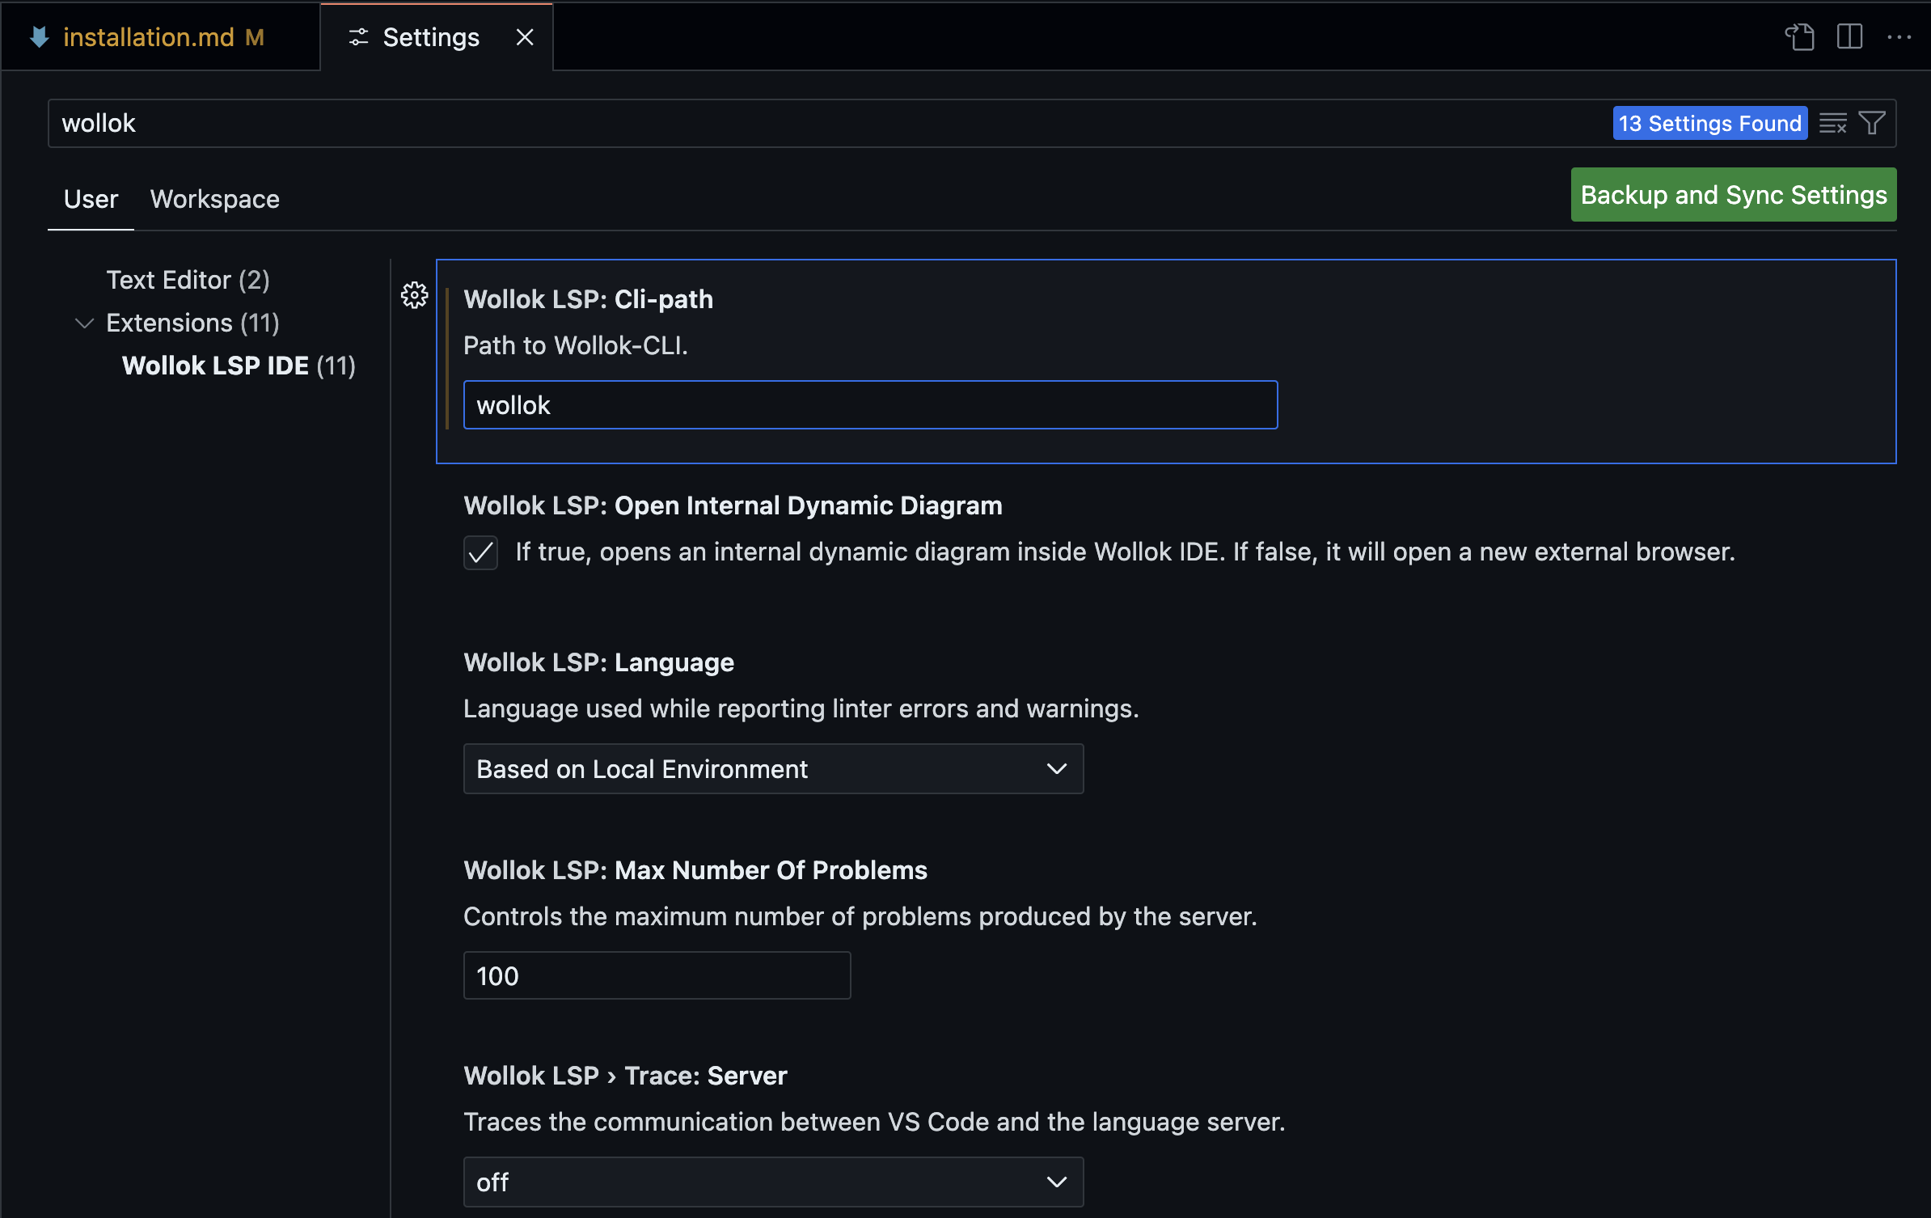1931x1218 pixels.
Task: Click the Max Number Of Problems field
Action: coord(657,976)
